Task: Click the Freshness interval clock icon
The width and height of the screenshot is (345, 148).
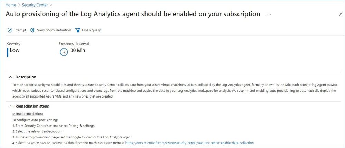Action: (x=64, y=52)
